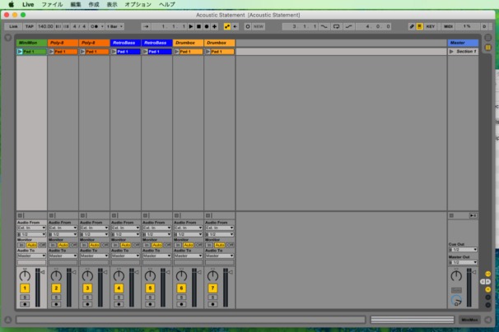499x332 pixels.
Task: Click the Arrangement Record button
Action: click(207, 26)
